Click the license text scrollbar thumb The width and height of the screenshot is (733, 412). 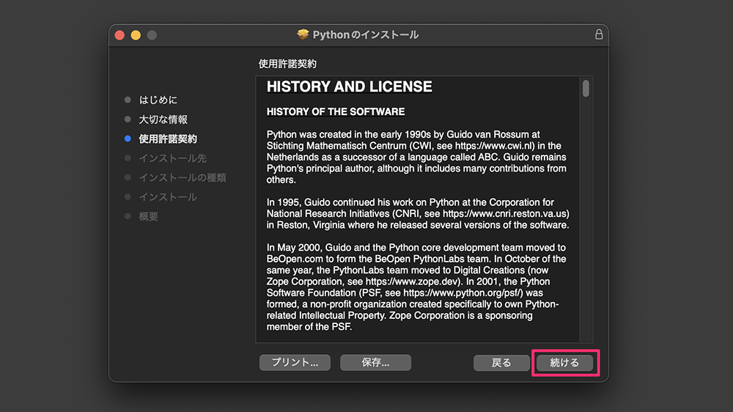point(586,89)
